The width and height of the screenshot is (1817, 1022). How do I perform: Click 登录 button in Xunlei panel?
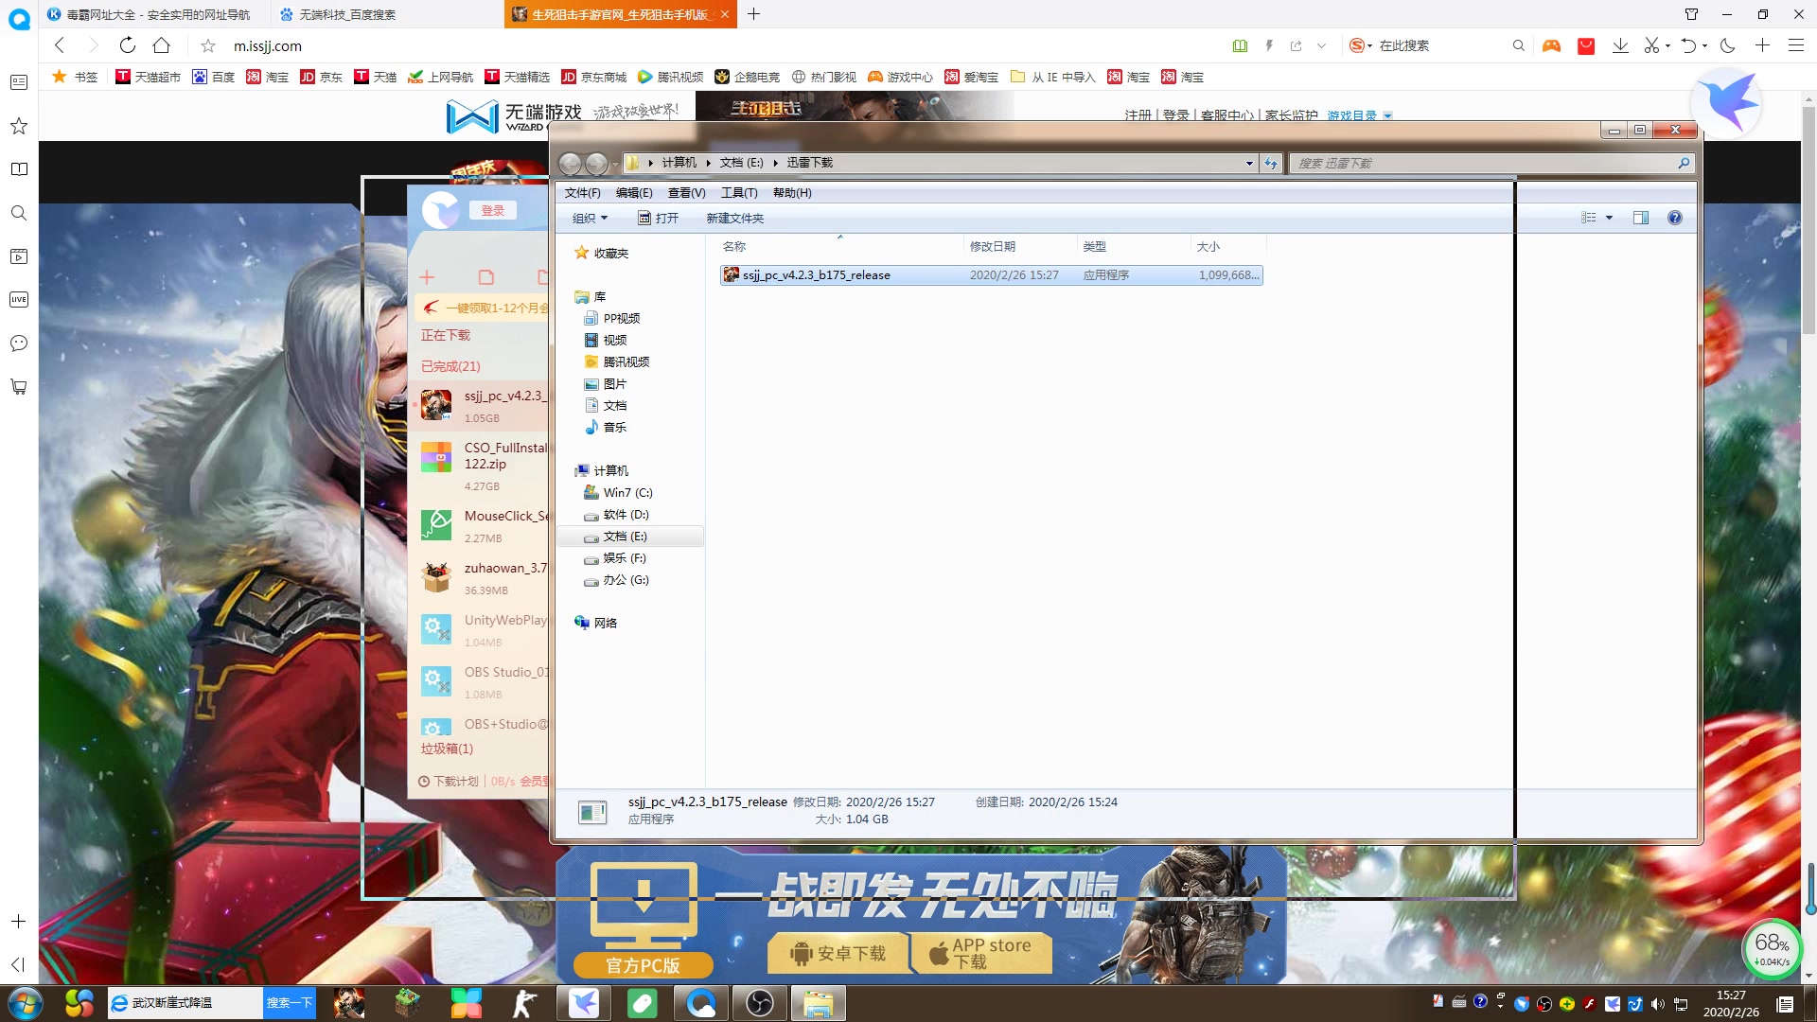pyautogui.click(x=493, y=210)
